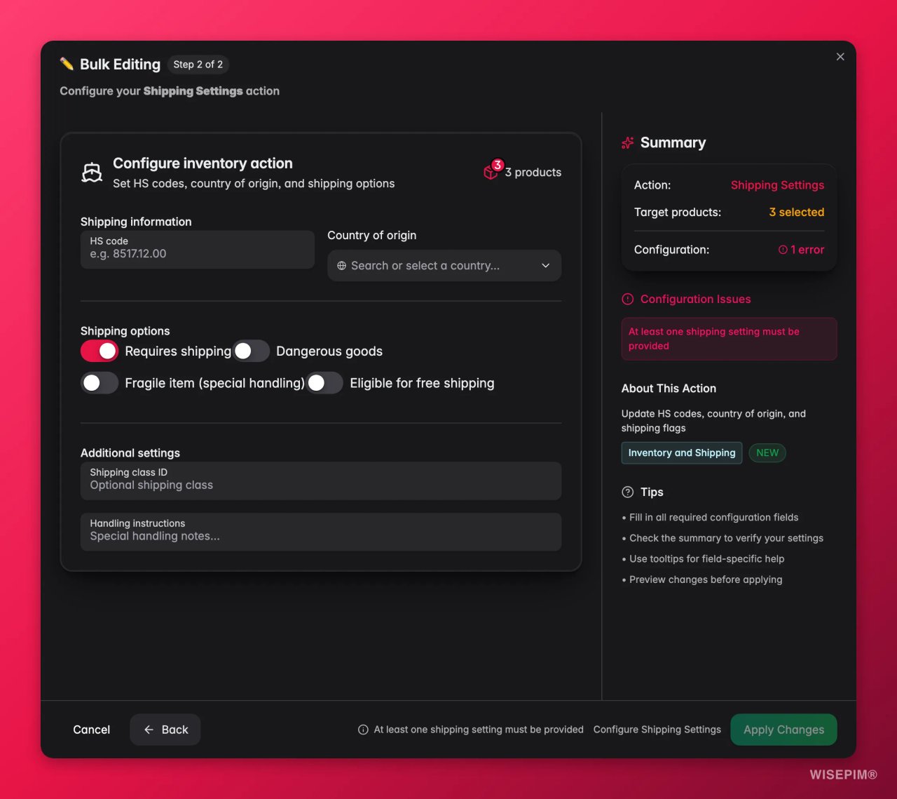Click the 3 selected target products value
The image size is (897, 799).
pyautogui.click(x=797, y=212)
